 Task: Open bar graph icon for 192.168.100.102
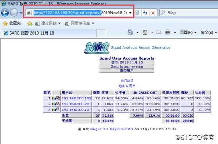coord(54,98)
